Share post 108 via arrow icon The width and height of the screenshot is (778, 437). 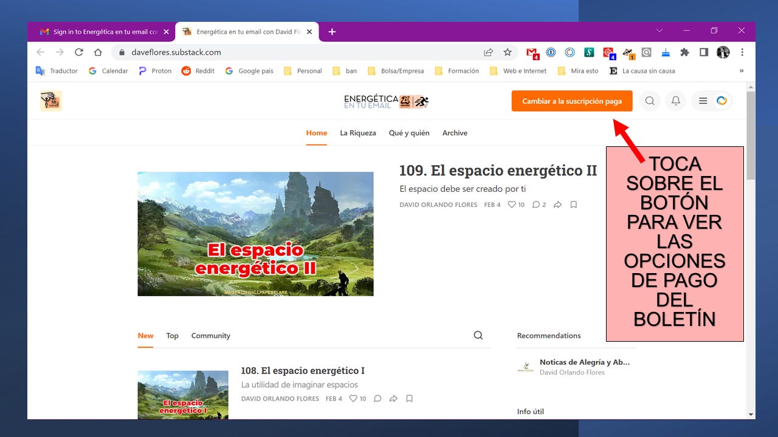click(x=393, y=399)
